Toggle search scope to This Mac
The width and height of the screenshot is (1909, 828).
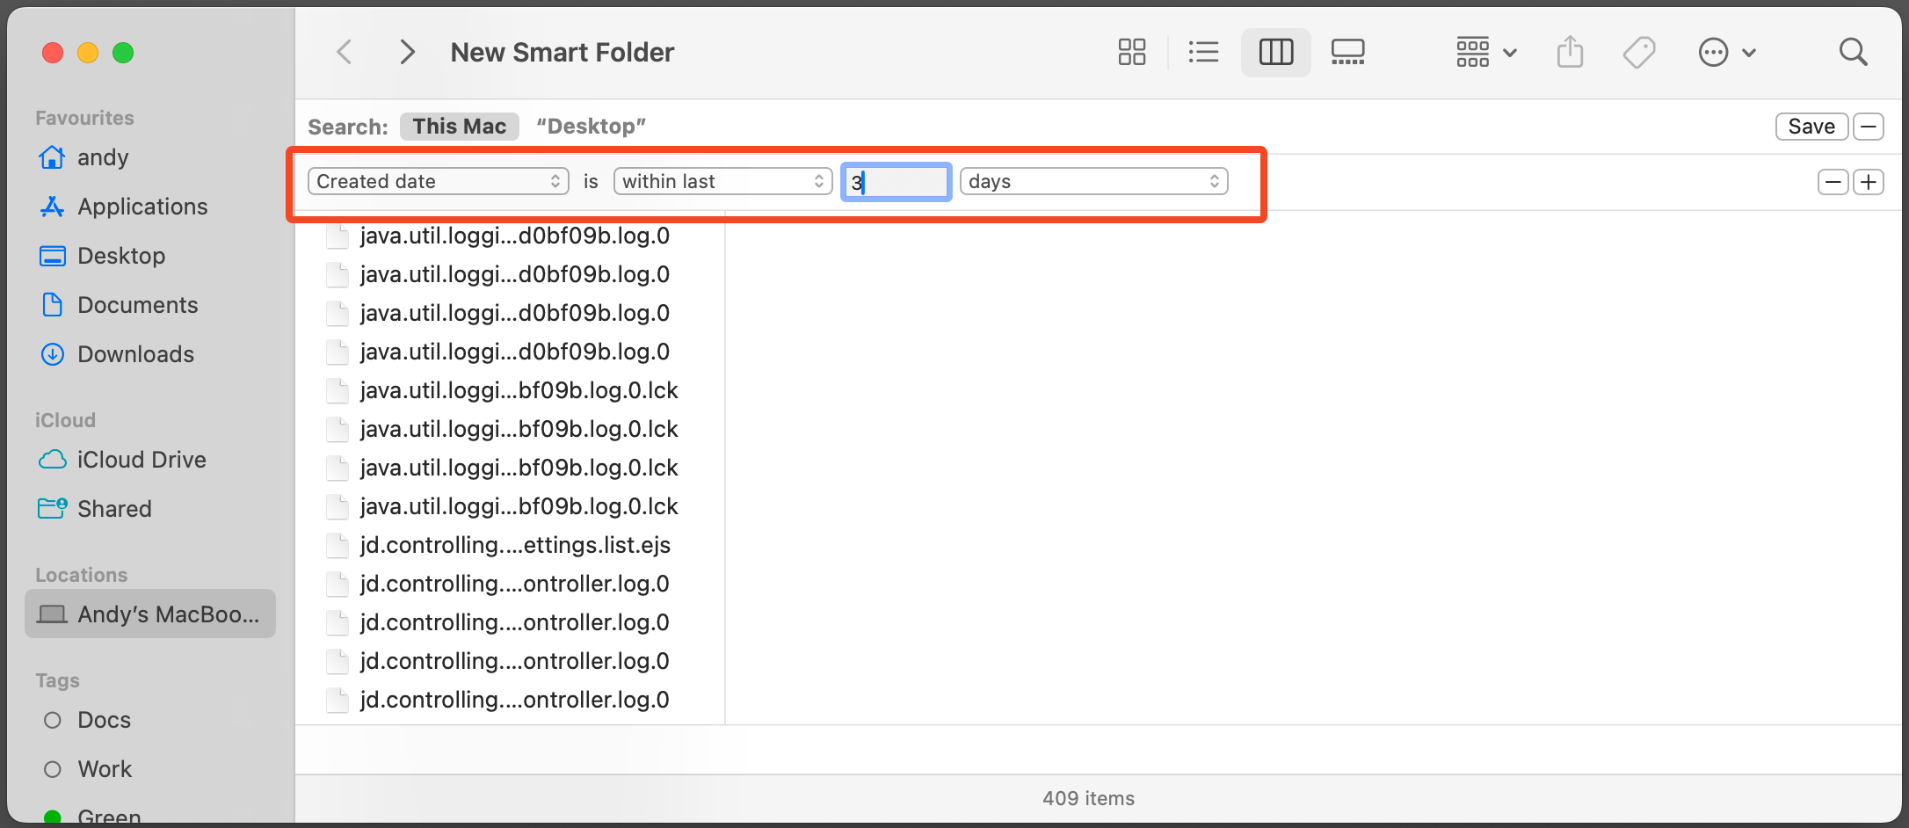tap(459, 127)
